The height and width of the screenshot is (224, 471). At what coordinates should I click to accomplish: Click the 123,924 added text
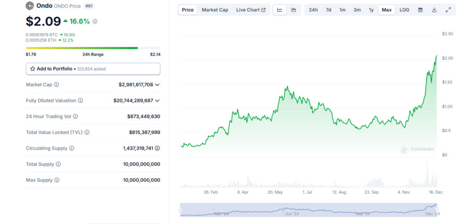click(92, 69)
